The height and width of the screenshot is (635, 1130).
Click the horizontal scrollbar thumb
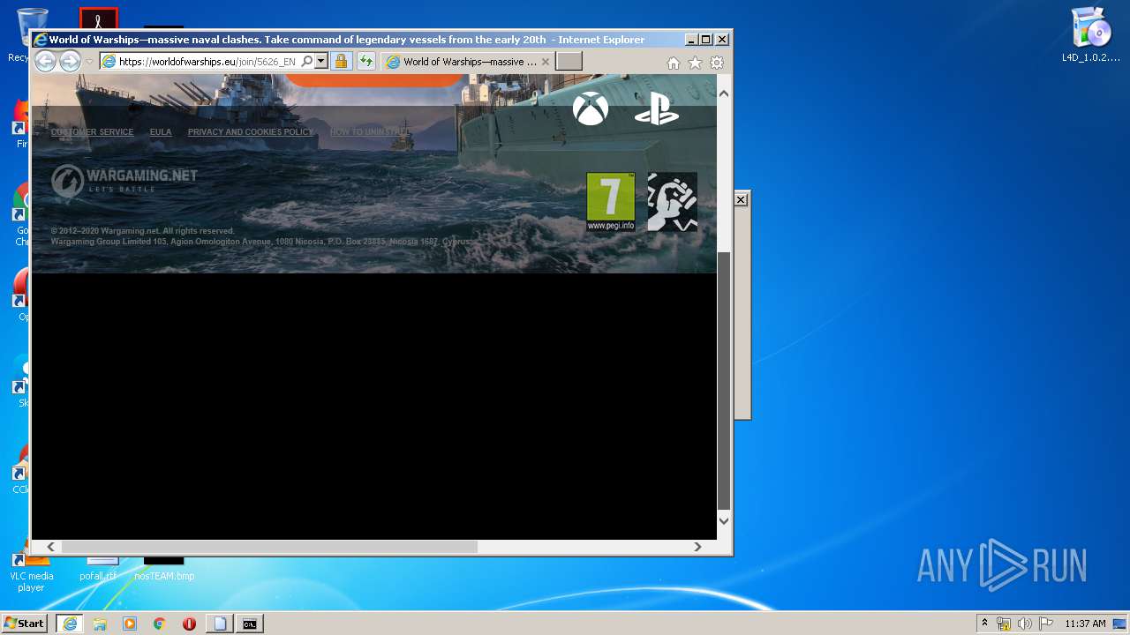coord(269,547)
